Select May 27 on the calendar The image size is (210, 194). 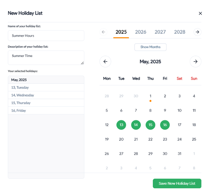click(x=121, y=154)
